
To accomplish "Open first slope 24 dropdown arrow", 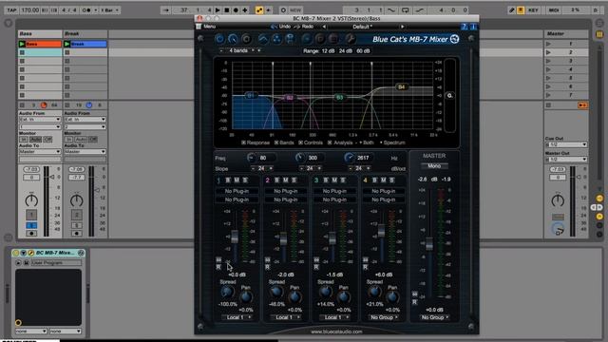I will click(x=271, y=168).
